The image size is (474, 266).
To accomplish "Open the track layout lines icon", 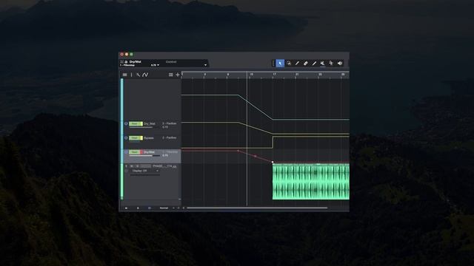I will pos(171,75).
